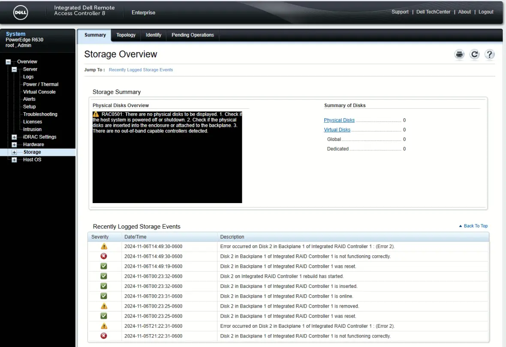The height and width of the screenshot is (347, 506).
Task: Select Storage tree item label
Action: (x=32, y=152)
